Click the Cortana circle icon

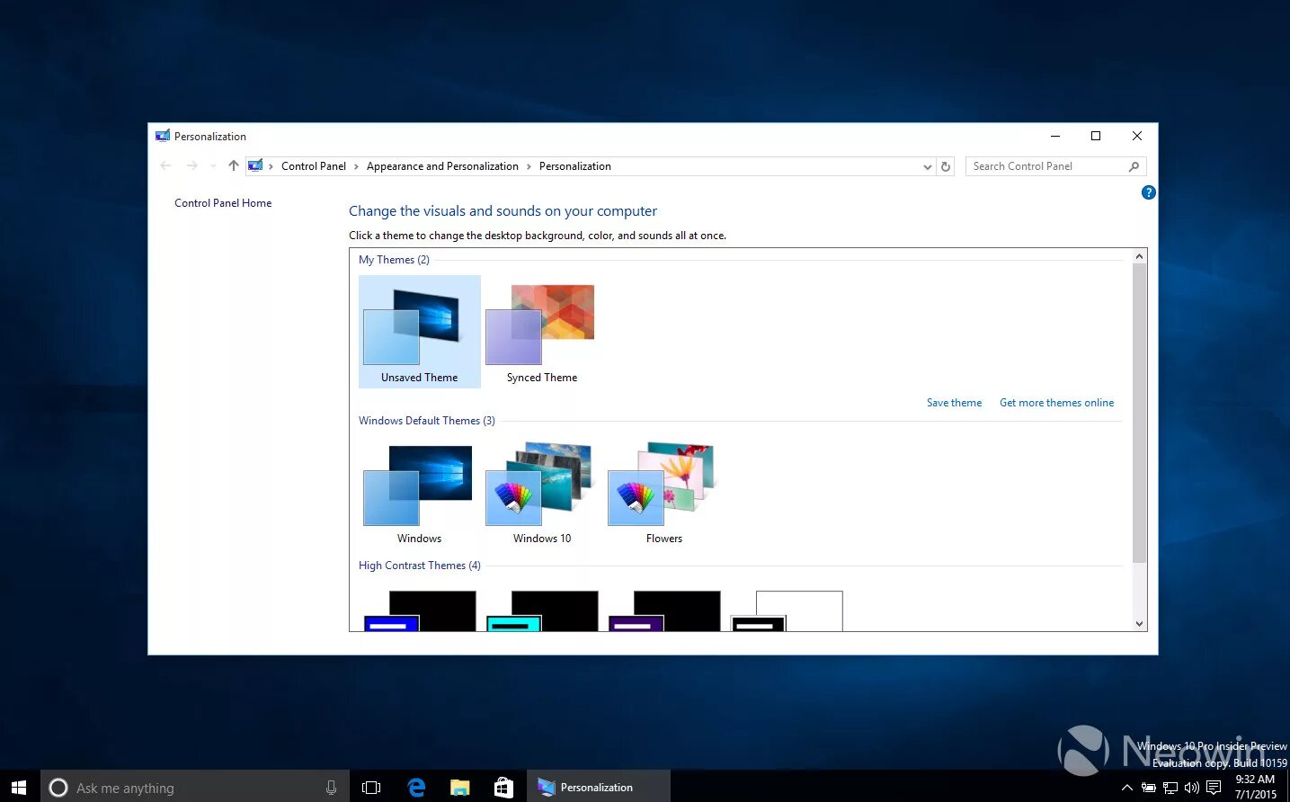pyautogui.click(x=58, y=788)
